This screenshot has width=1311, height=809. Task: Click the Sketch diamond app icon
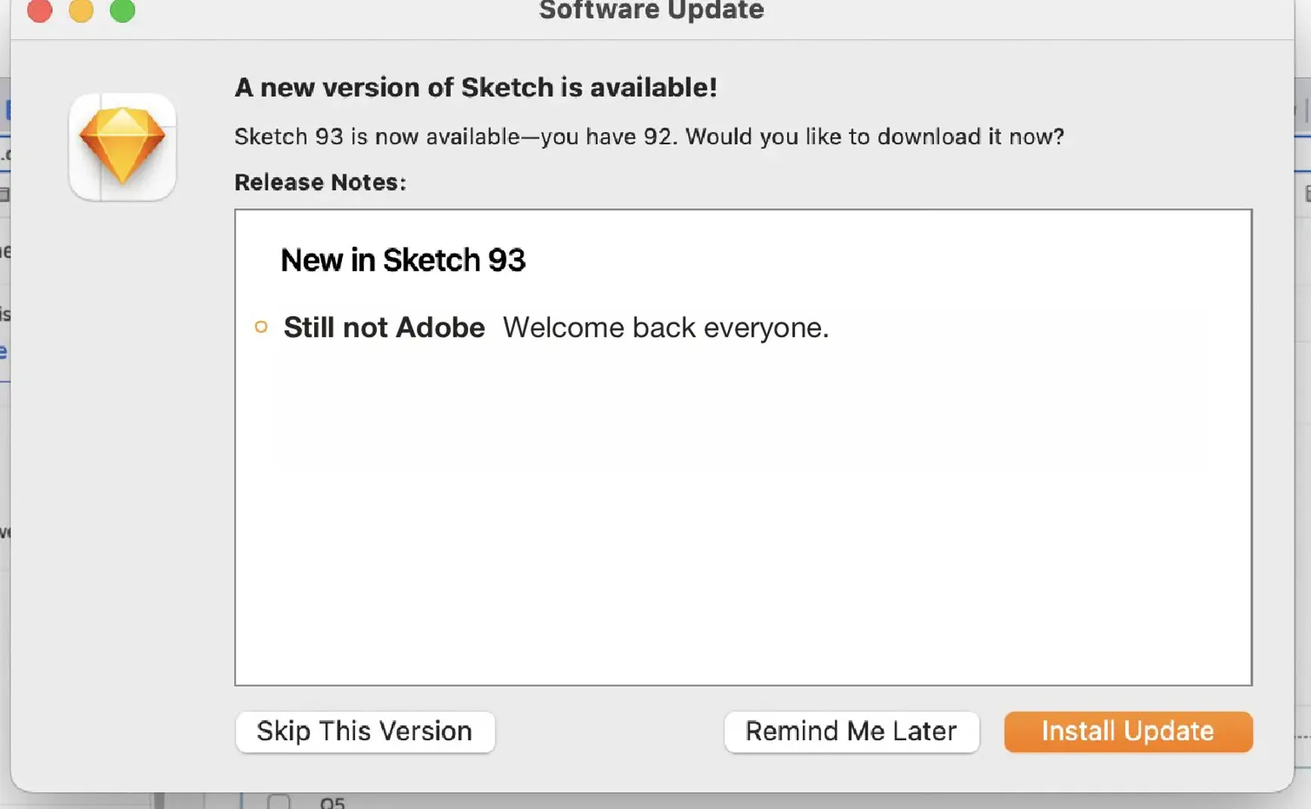coord(122,147)
